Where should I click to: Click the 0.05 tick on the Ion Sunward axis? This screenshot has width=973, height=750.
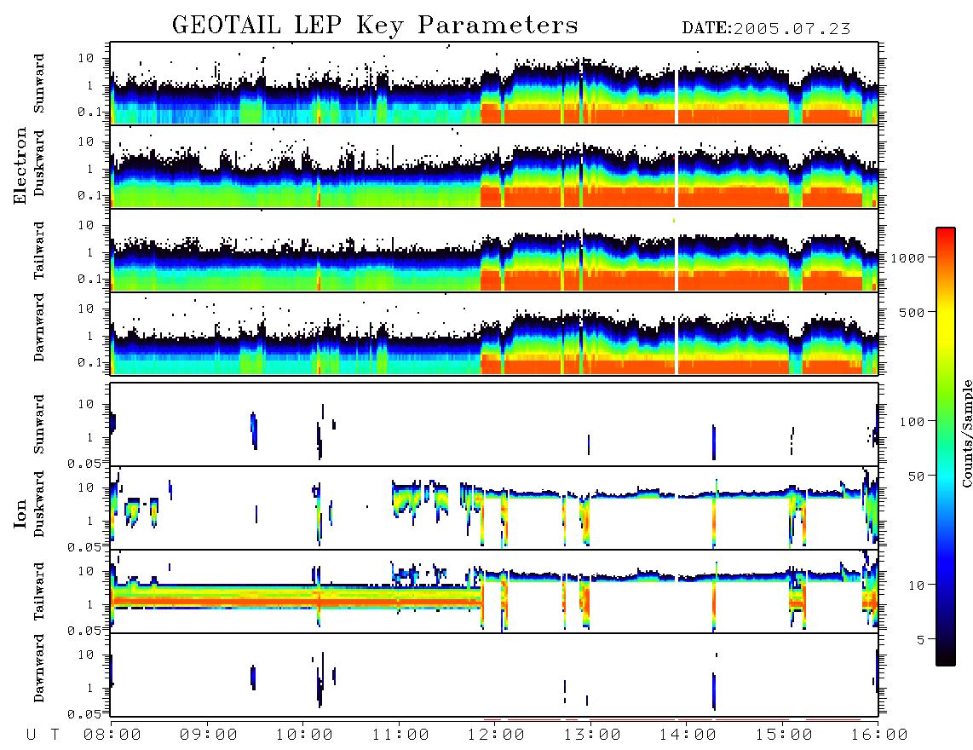83,463
